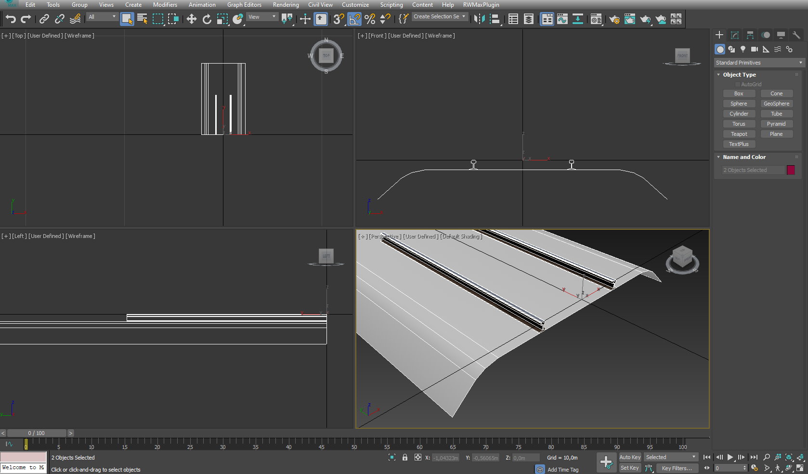Collapse the Object Type rollout
Image resolution: width=808 pixels, height=474 pixels.
tap(718, 75)
